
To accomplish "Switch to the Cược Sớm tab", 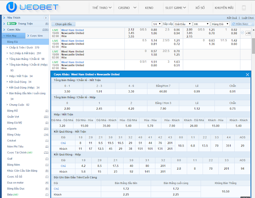I will [37, 36].
